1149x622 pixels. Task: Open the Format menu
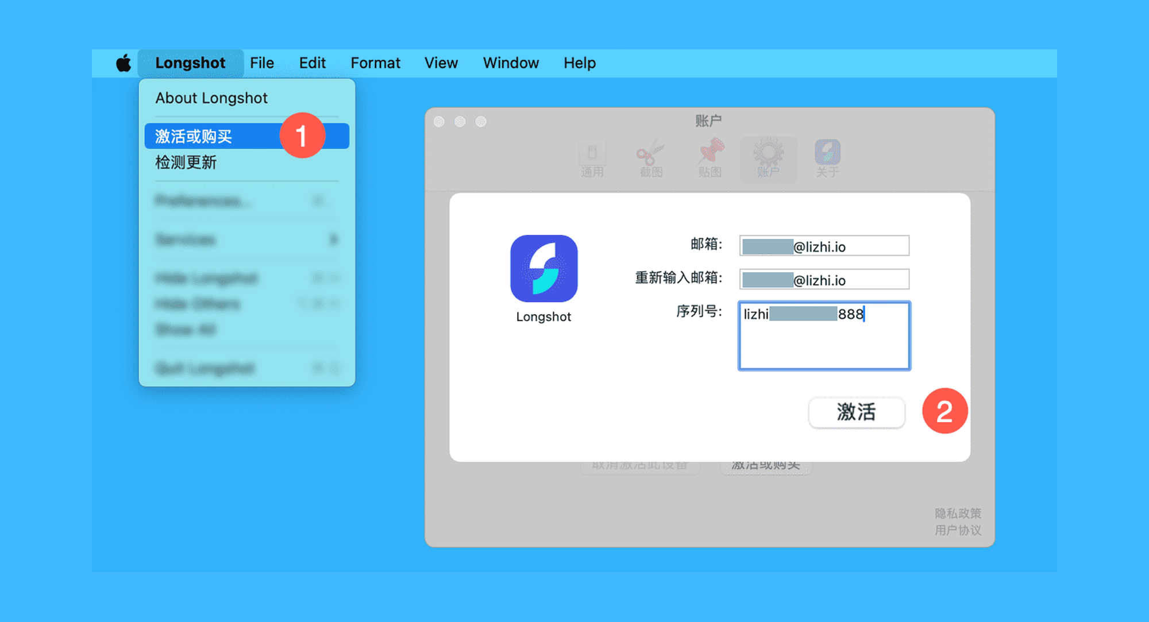[x=375, y=63]
